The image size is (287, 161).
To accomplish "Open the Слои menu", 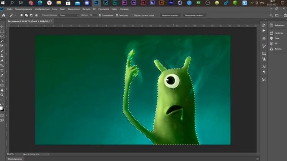I will point(54,9).
